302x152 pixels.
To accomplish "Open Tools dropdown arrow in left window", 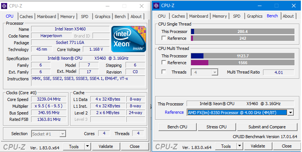I will (87, 146).
